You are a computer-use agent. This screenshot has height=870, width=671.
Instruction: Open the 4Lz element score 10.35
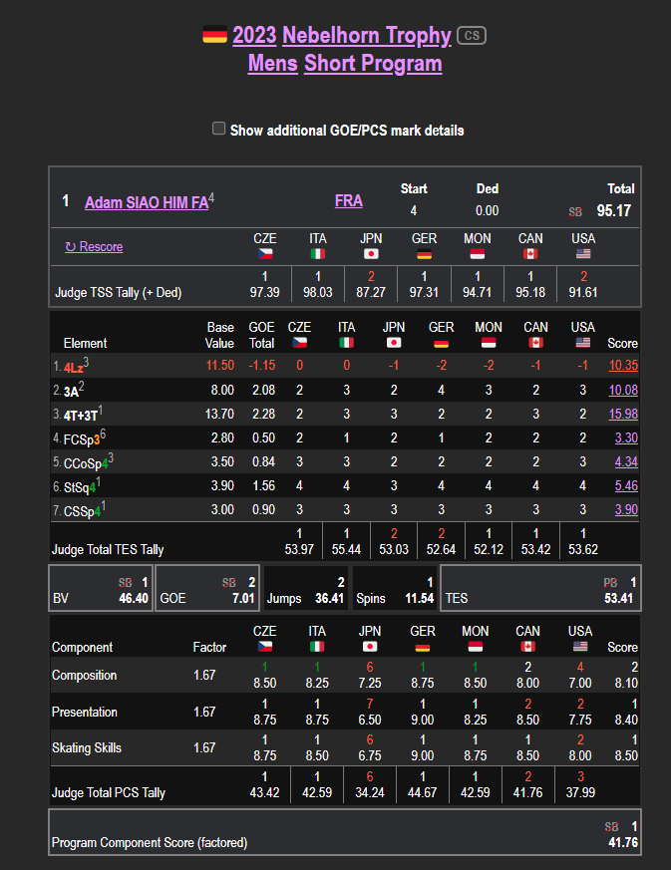pyautogui.click(x=622, y=367)
